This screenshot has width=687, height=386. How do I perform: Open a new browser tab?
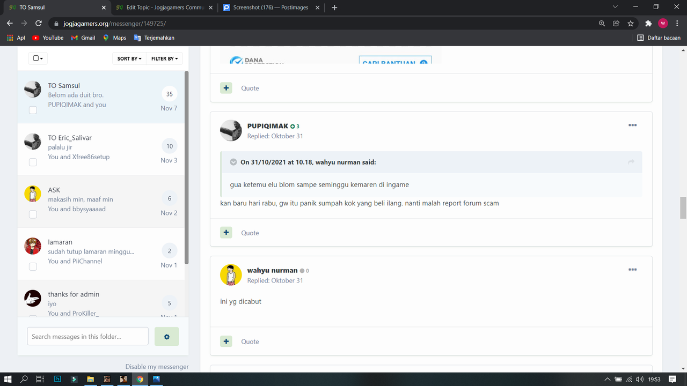334,8
